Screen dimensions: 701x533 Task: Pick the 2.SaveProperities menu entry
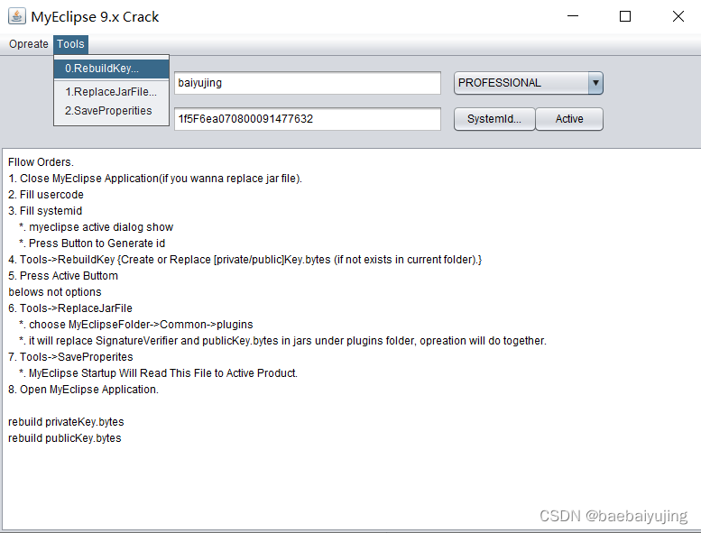tap(111, 110)
